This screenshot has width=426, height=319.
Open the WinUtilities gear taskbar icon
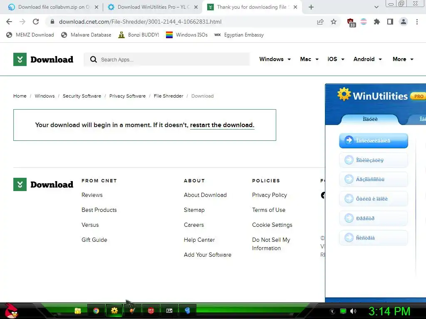(114, 311)
